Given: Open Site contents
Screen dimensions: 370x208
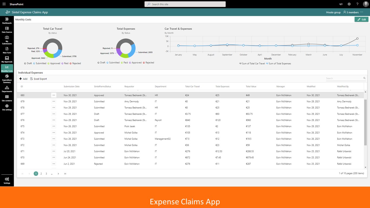Looking at the screenshot, I should (7, 98).
